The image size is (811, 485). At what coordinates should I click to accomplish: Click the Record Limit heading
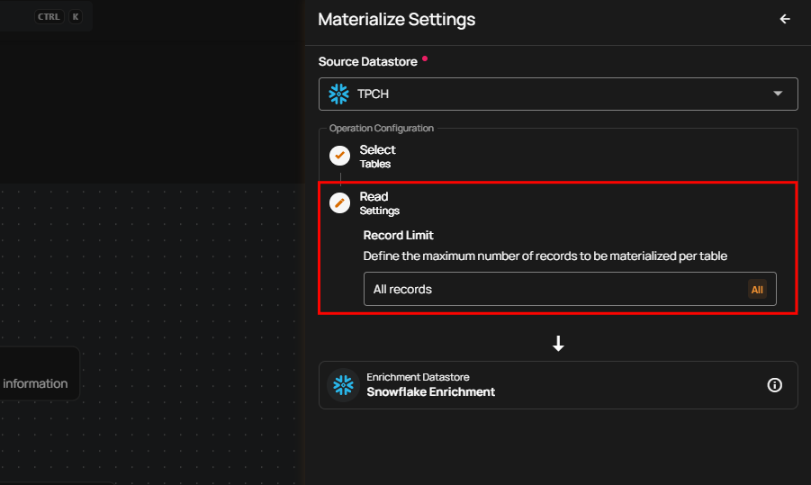tap(398, 235)
